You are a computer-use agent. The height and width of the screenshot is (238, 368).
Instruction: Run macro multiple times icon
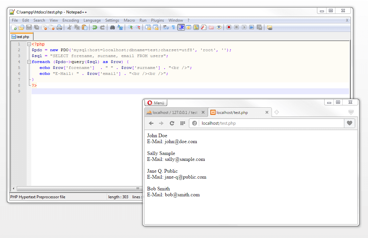[251, 27]
